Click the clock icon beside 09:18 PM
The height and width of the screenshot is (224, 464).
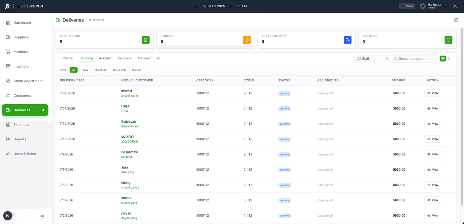click(x=230, y=6)
